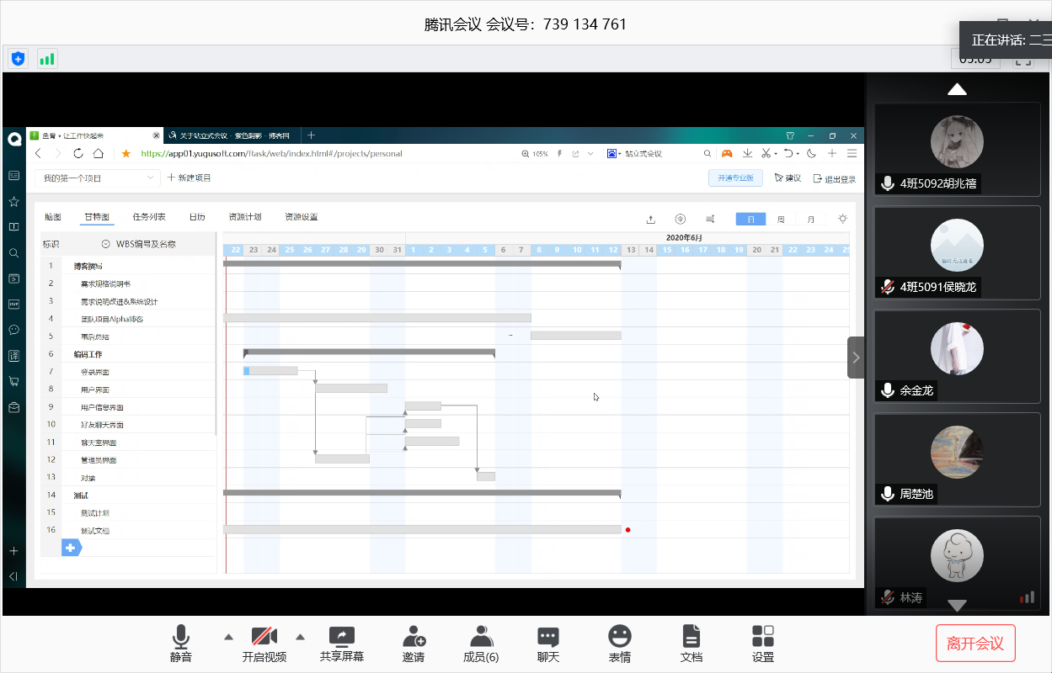Click the mute microphone button (静音)
The image size is (1052, 673).
point(180,644)
